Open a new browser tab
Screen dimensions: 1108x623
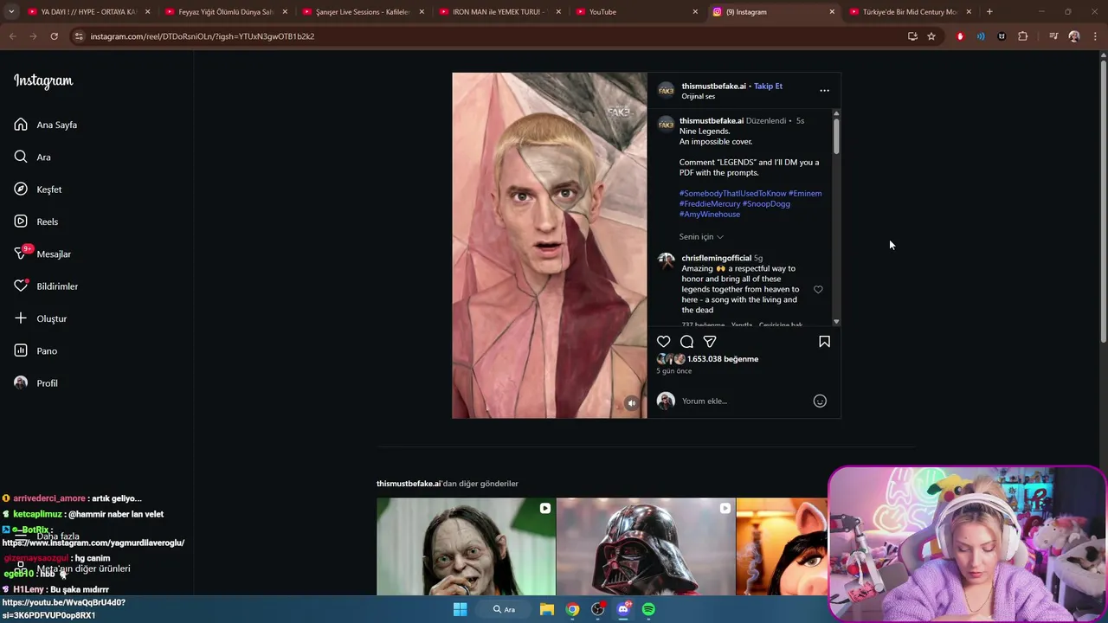989,12
